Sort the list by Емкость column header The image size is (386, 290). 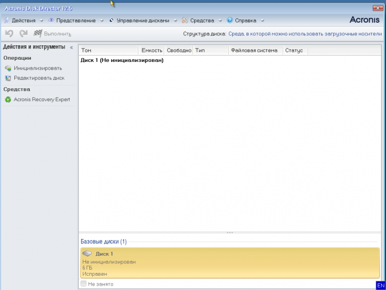(152, 50)
